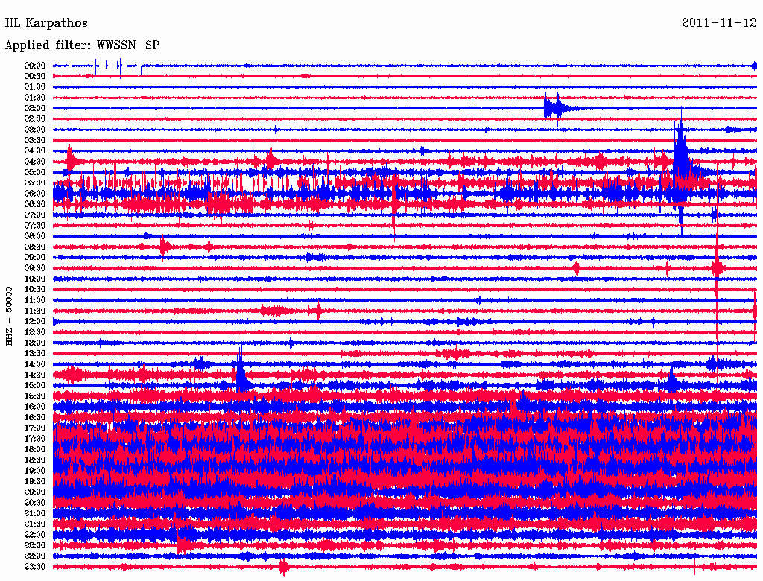763x581 pixels.
Task: Select the 03:30 time label
Action: [x=35, y=140]
